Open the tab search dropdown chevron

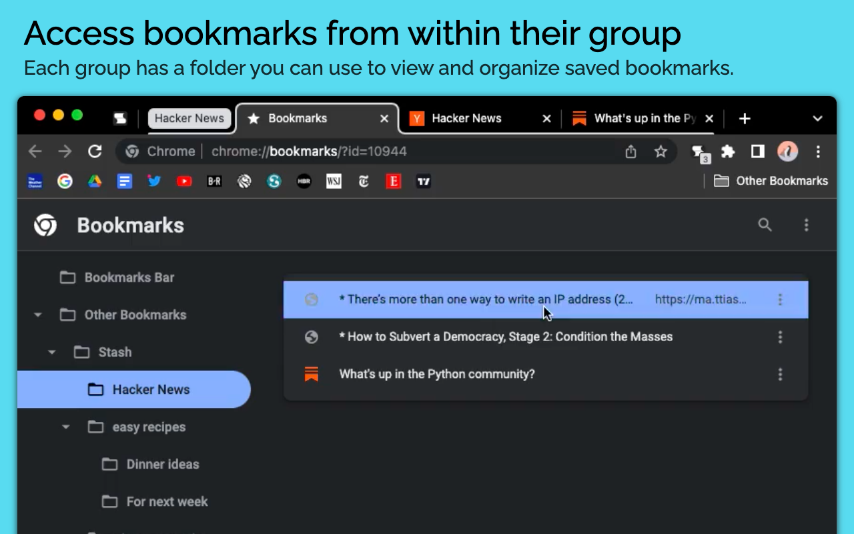point(817,119)
